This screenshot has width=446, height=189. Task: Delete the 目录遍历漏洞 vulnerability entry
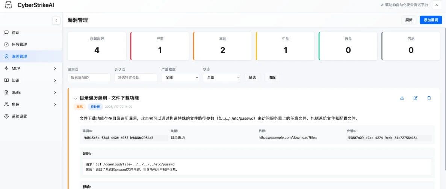click(x=429, y=98)
